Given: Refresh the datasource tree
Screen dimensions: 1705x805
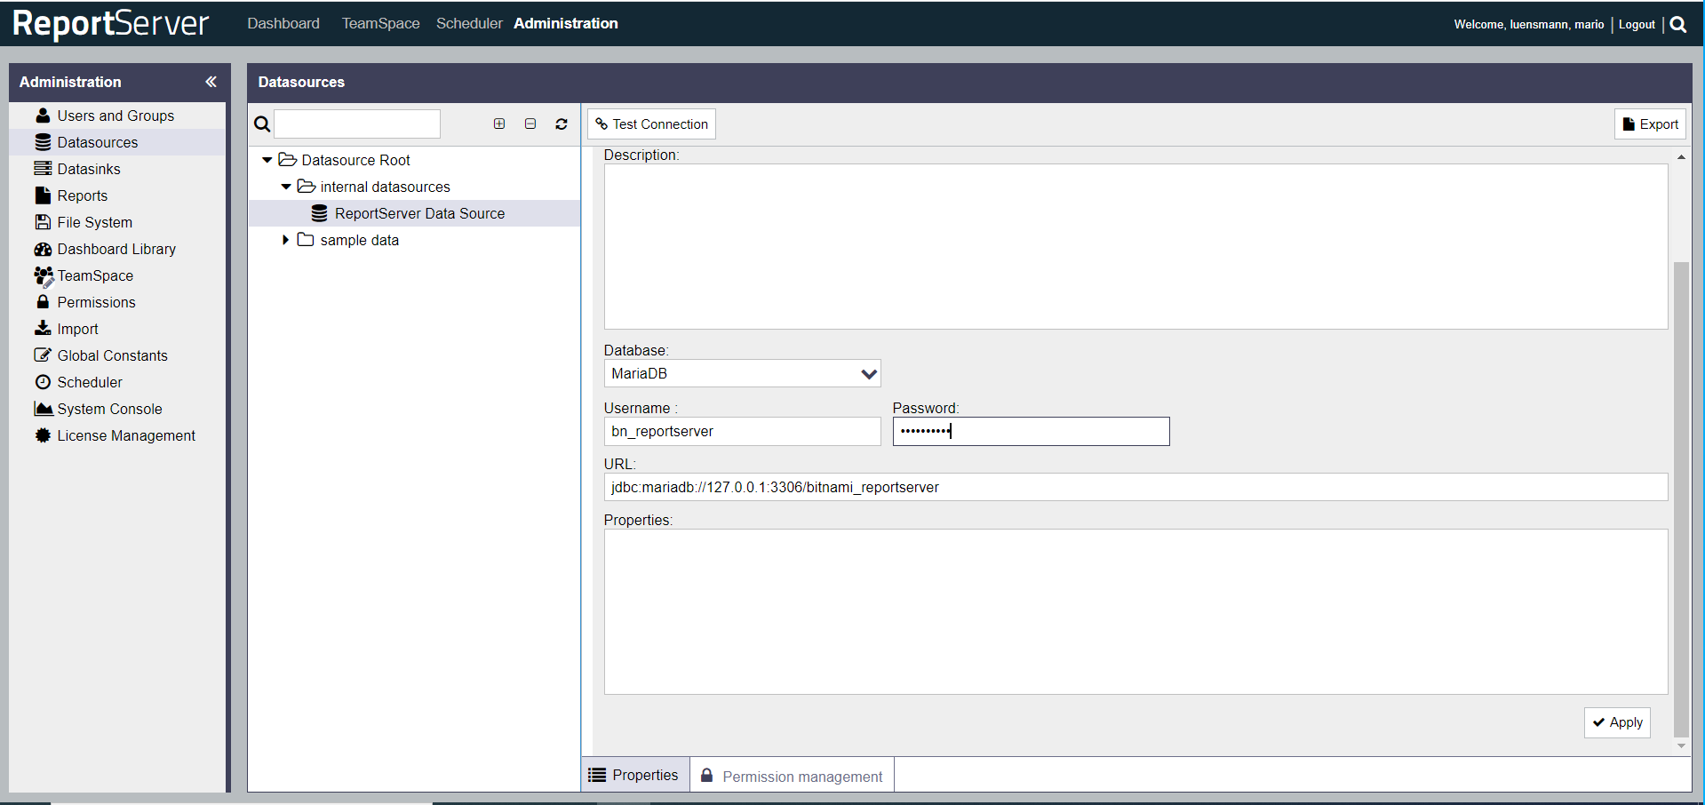Looking at the screenshot, I should tap(562, 124).
